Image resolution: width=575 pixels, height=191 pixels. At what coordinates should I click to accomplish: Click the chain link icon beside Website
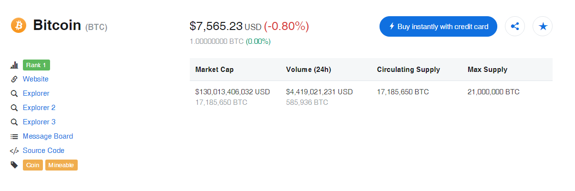point(14,79)
